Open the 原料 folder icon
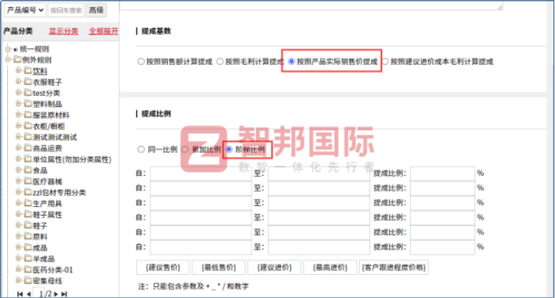This screenshot has width=555, height=298. click(x=28, y=236)
